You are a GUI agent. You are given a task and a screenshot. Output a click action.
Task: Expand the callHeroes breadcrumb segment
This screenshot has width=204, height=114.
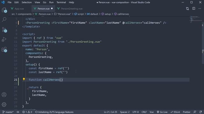(122, 14)
